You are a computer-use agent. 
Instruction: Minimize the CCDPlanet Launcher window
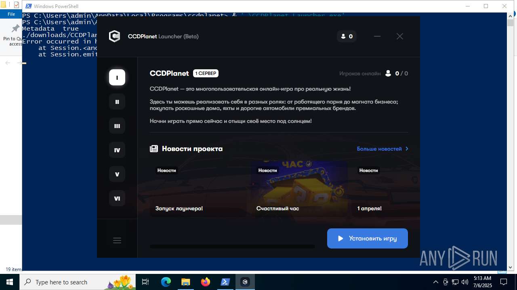pos(377,36)
